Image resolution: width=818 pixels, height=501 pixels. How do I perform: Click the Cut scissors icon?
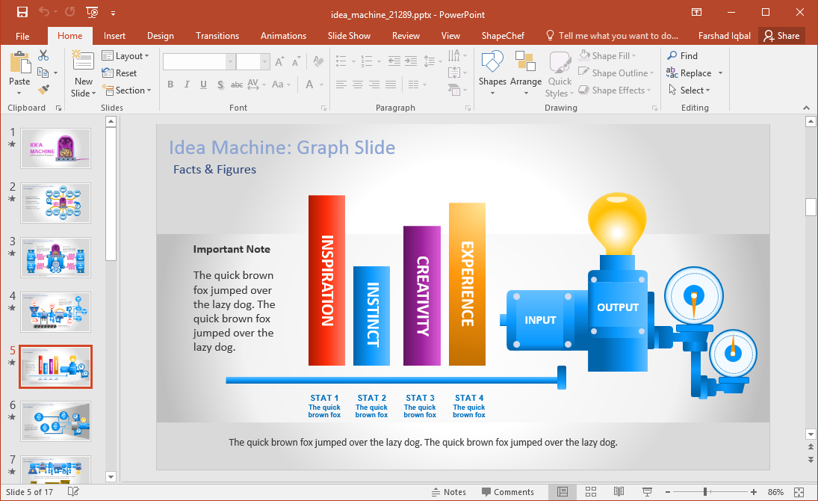43,55
